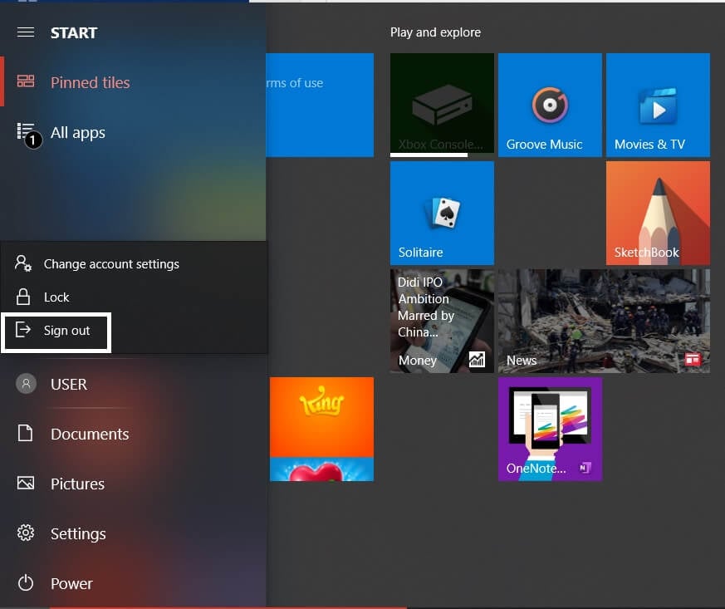Screen dimensions: 725x609
Task: Choose Change account settings
Action: (x=134, y=263)
